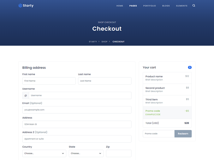Open the Home menu
Viewport: 214px width, 160px height.
click(x=120, y=6)
